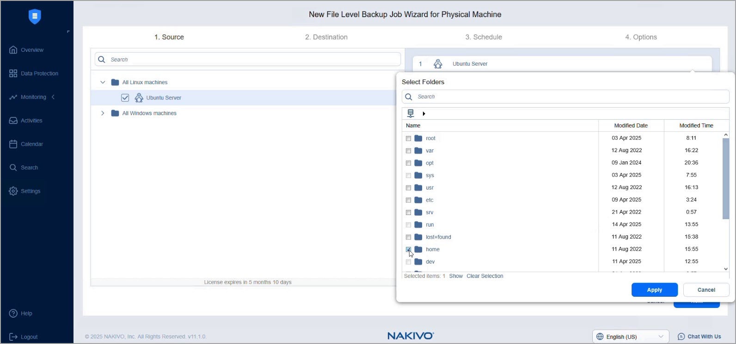Open the Monitoring chart icon
This screenshot has height=344, width=736.
coord(13,97)
